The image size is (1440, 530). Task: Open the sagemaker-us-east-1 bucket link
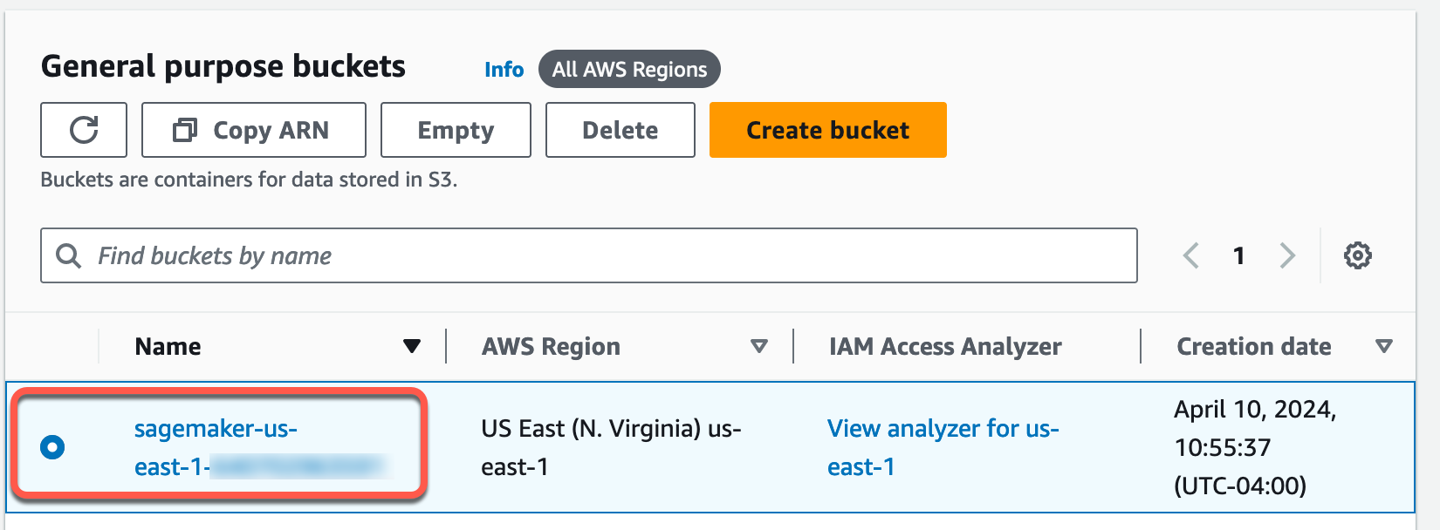[x=216, y=429]
